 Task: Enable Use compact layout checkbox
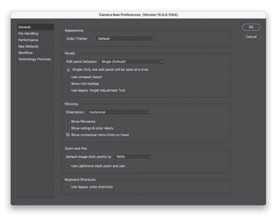68,77
